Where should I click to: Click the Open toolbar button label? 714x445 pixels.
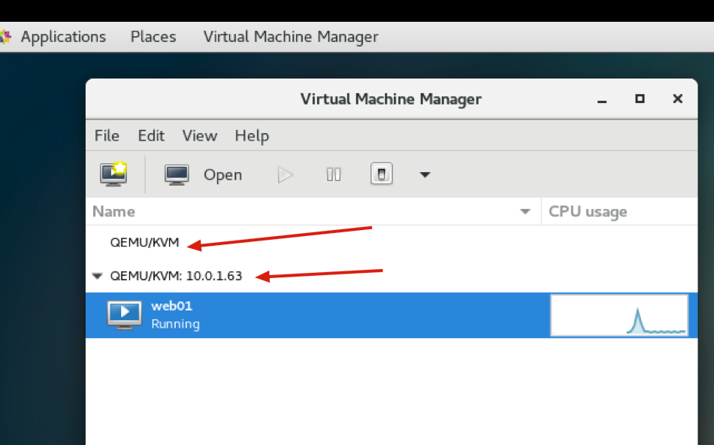[222, 175]
